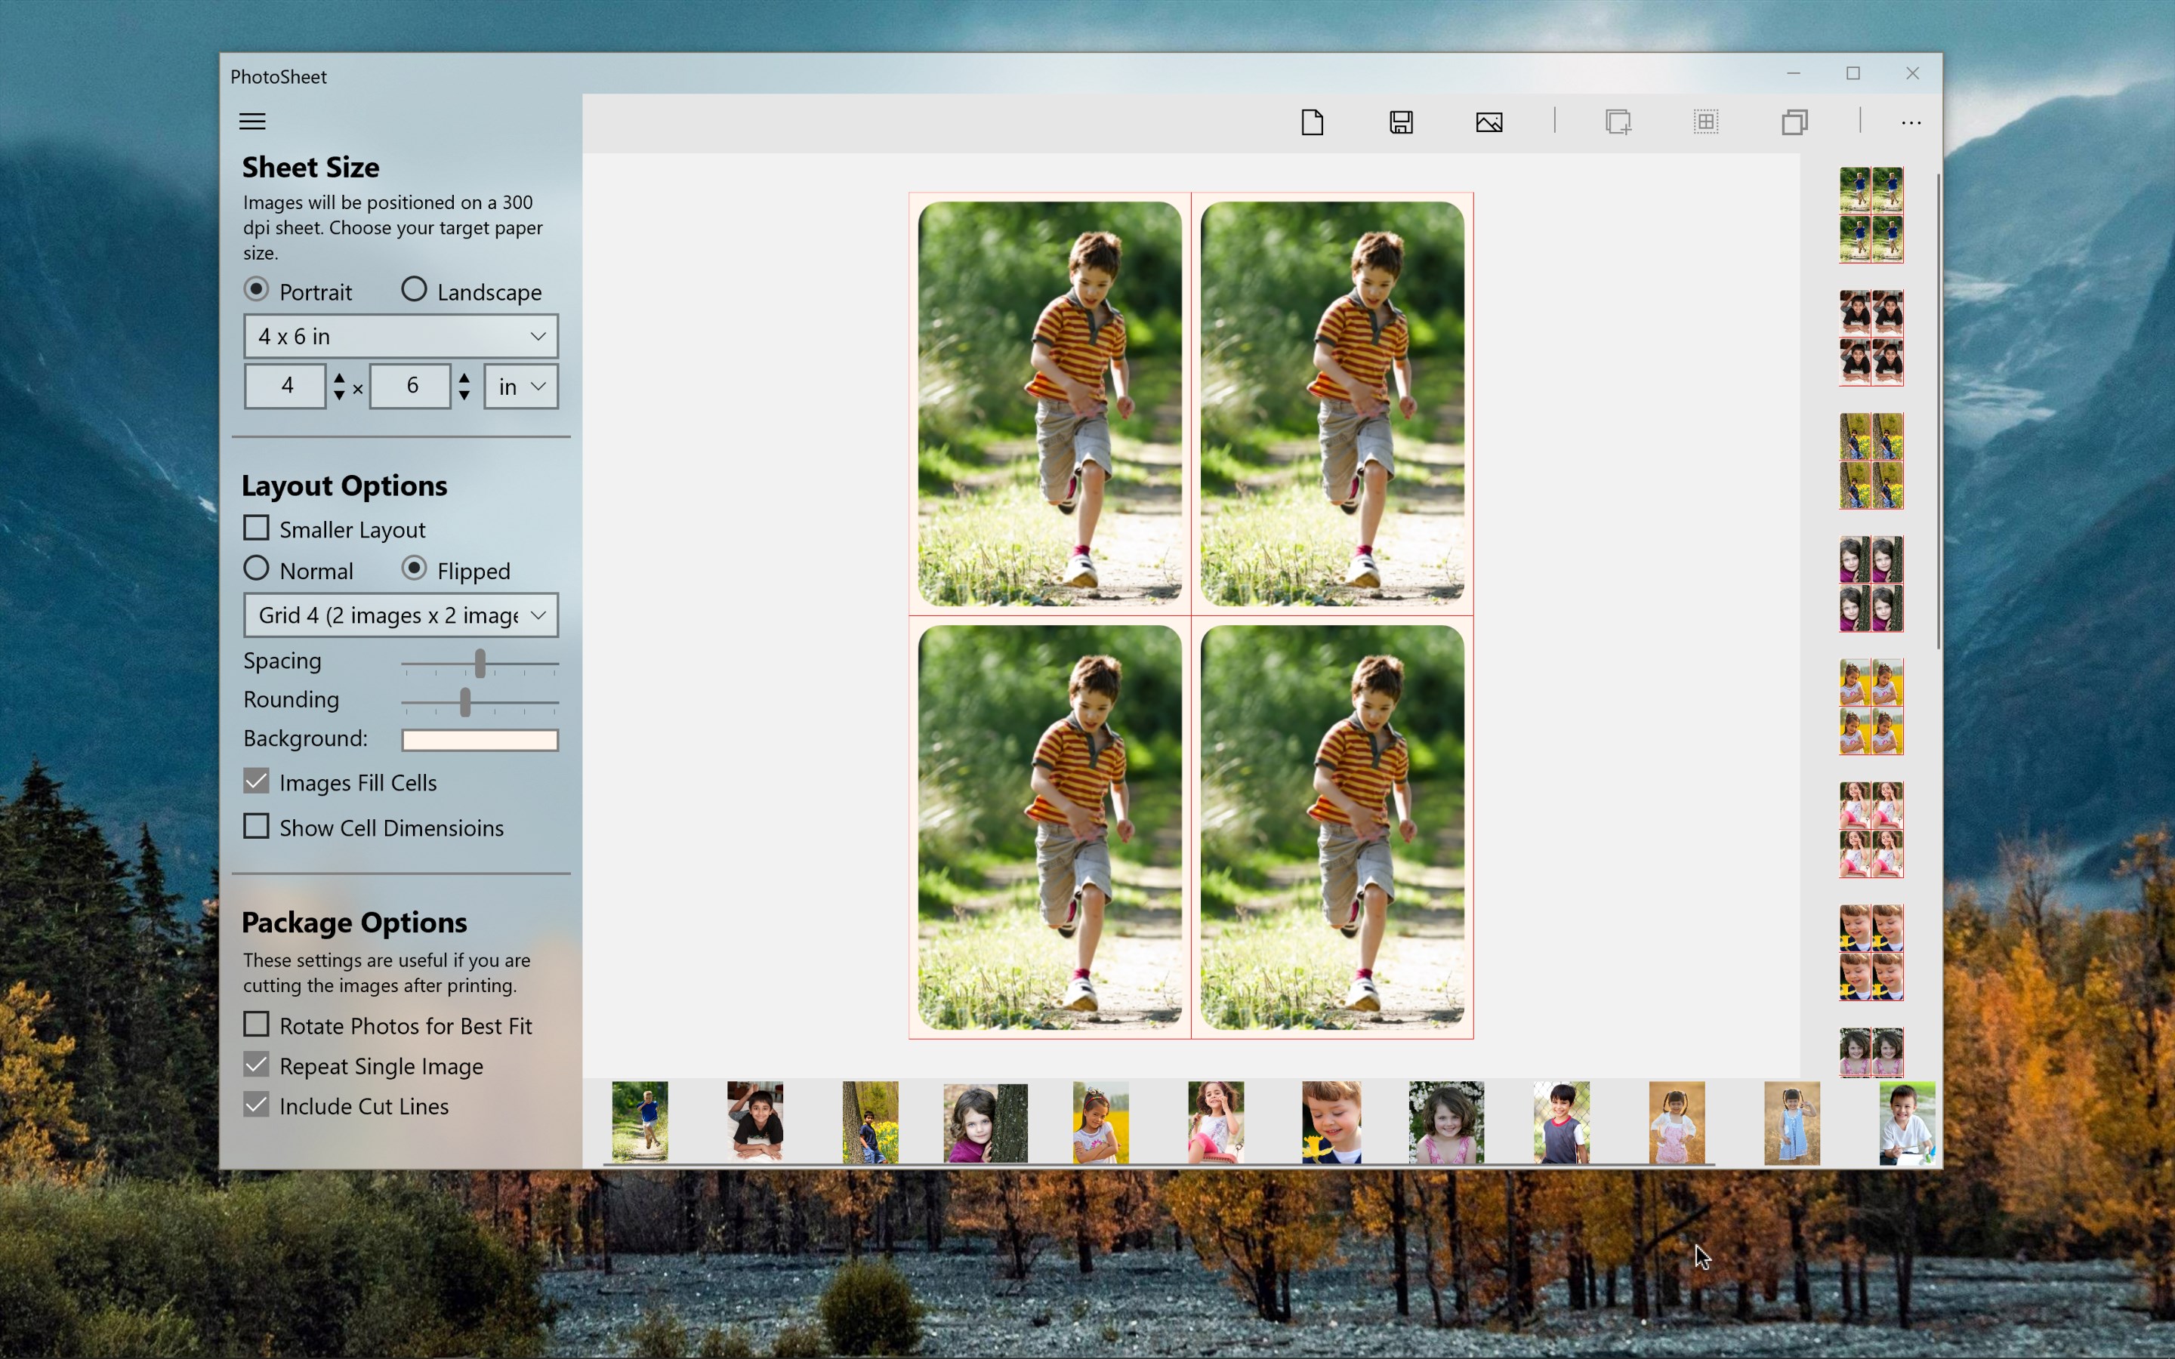2175x1359 pixels.
Task: Open the inches unit dropdown
Action: pyautogui.click(x=521, y=387)
